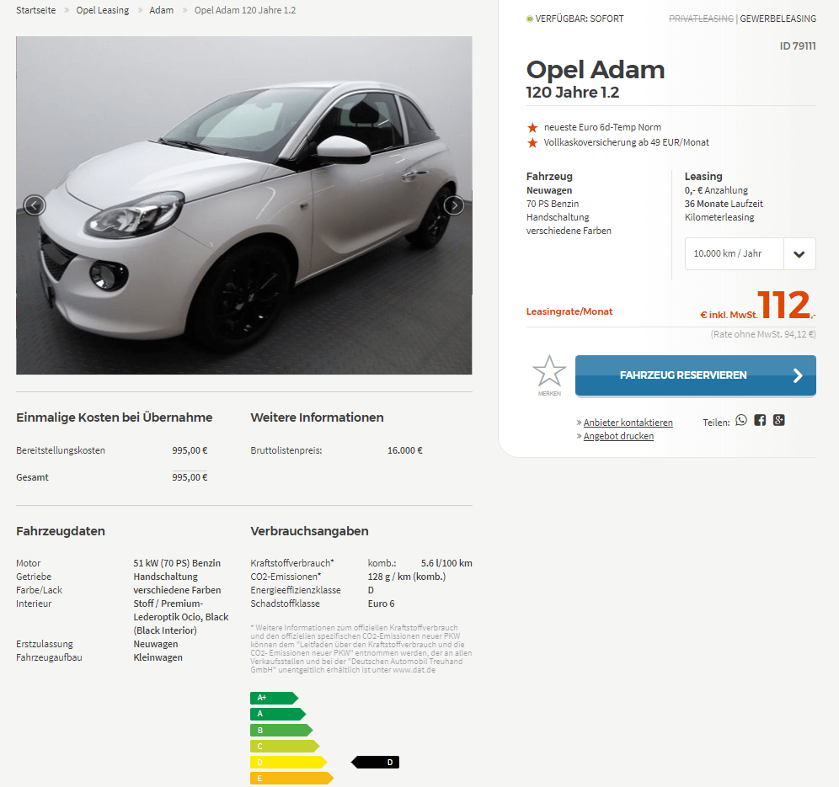Viewport: 839px width, 787px height.
Task: Share offer on Facebook
Action: tap(760, 420)
